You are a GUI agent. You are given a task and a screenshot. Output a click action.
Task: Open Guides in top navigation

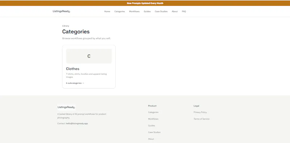[x=147, y=12]
